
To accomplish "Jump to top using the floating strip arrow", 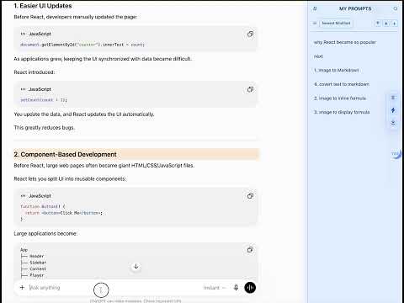I will [393, 98].
